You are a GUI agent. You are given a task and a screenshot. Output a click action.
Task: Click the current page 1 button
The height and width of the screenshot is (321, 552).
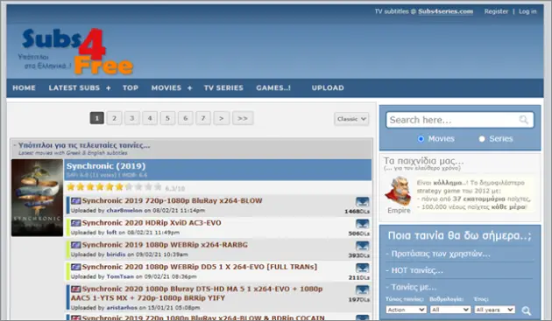tap(96, 118)
